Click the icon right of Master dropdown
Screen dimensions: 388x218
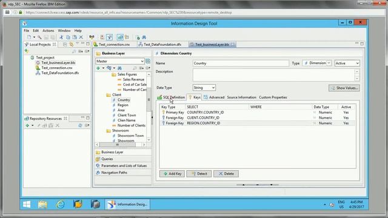(148, 61)
